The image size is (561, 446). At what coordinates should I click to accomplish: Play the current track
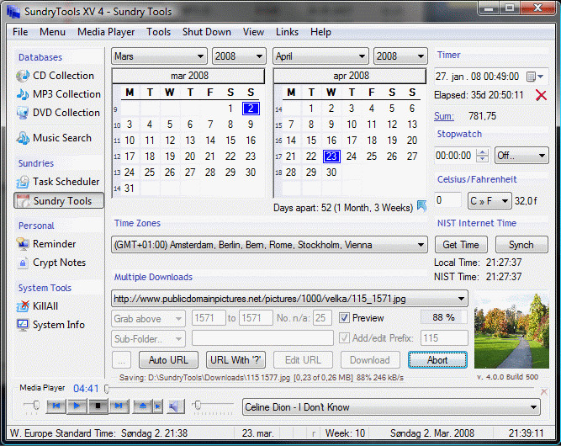point(77,406)
